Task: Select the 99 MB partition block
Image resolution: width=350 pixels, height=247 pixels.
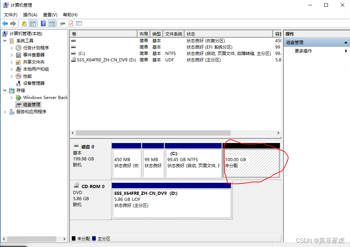Action: 153,160
